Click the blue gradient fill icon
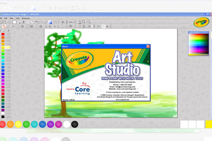Viewport: 212px width, 141px height. coord(50,22)
